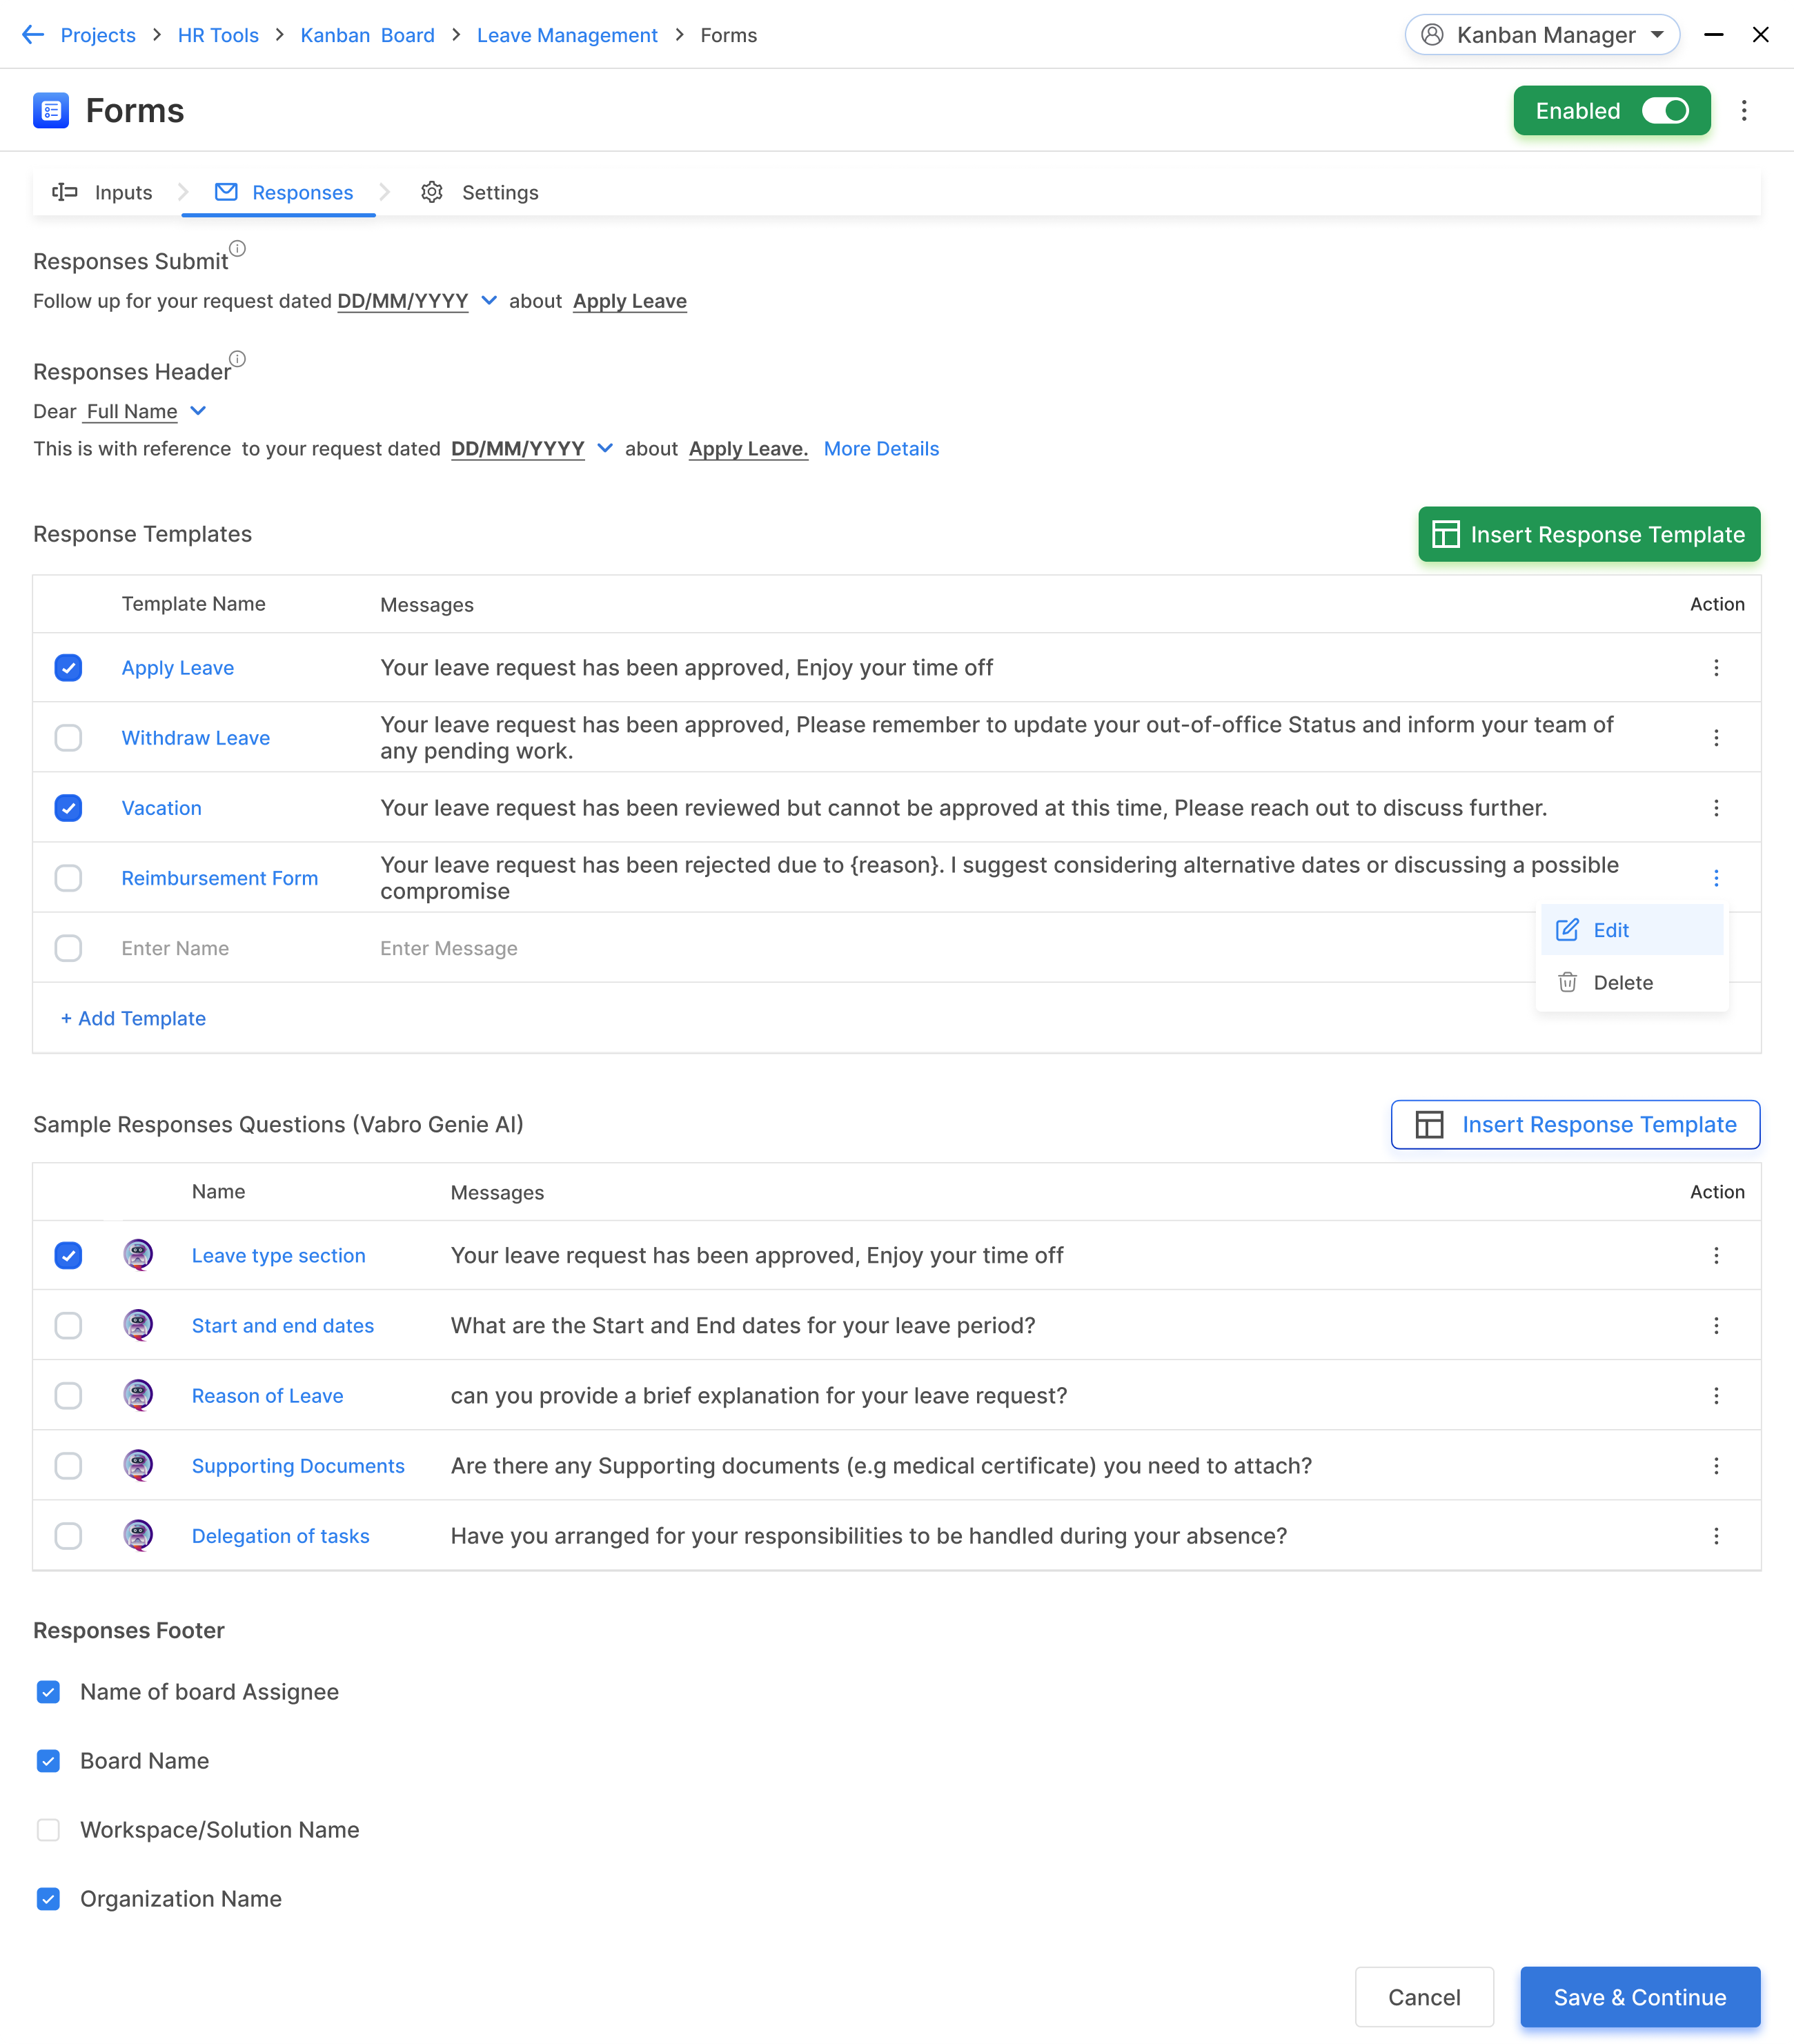Open the Withdraw Leave template link
This screenshot has height=2044, width=1794.
[196, 738]
